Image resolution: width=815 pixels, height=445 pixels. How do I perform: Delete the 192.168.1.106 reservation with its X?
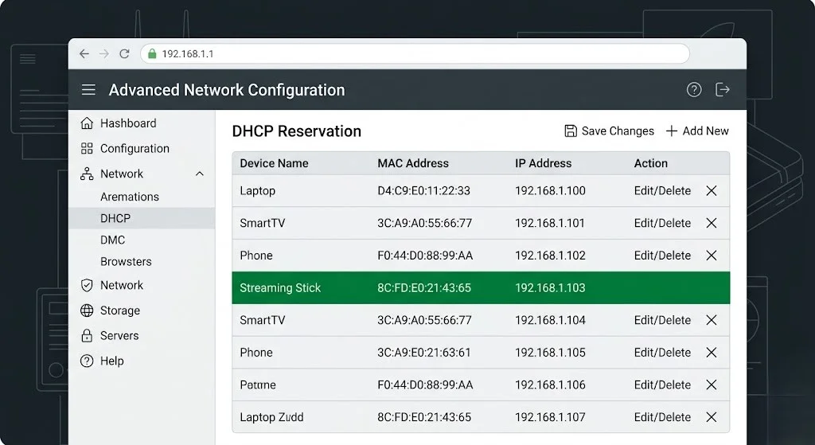point(712,384)
